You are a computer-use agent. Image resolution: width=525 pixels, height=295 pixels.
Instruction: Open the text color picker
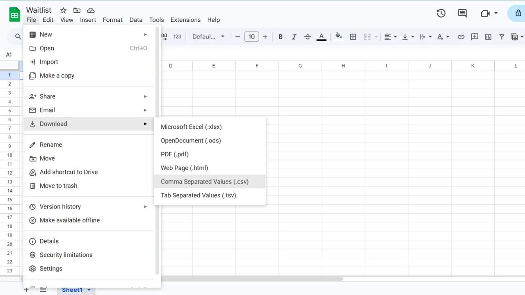click(321, 37)
